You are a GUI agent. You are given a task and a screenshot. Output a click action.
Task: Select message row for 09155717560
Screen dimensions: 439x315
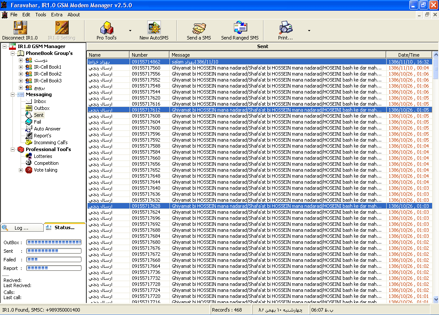260,68
